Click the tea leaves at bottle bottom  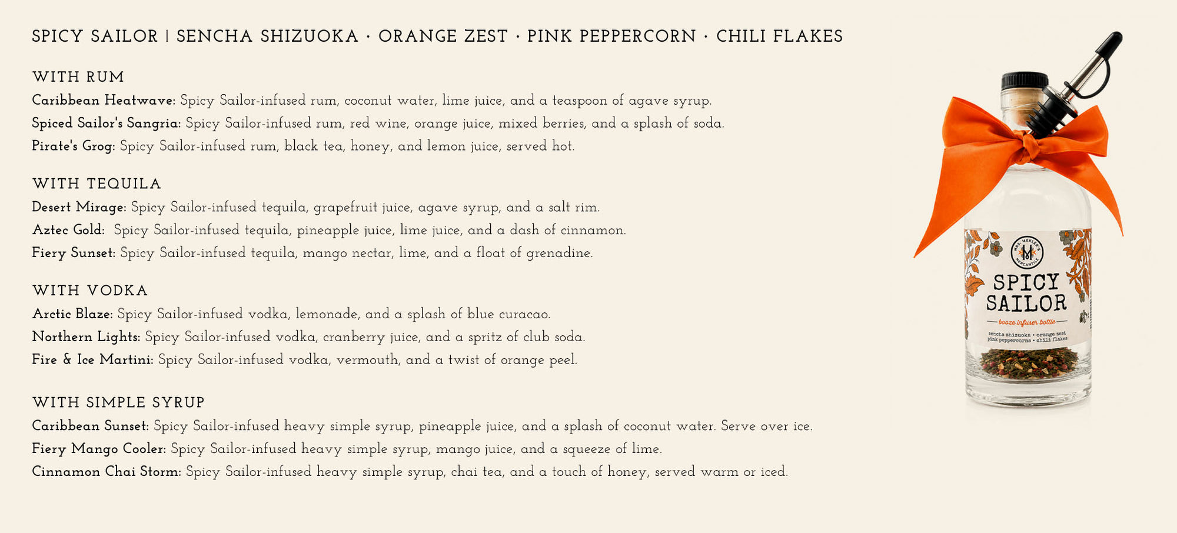1028,363
